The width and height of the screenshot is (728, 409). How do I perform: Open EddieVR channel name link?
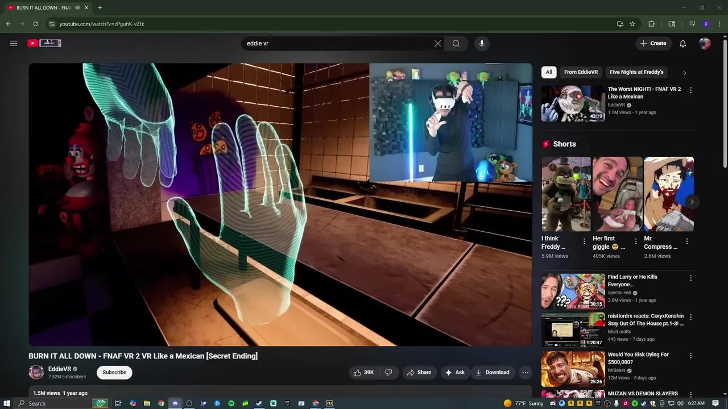tap(60, 369)
